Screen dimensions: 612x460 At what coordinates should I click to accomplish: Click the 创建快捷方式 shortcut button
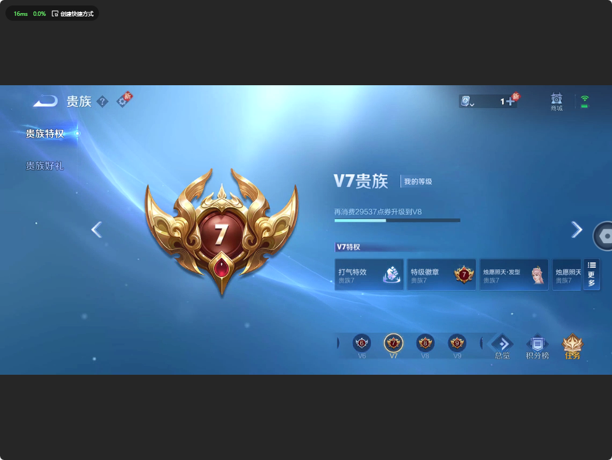[x=73, y=14]
